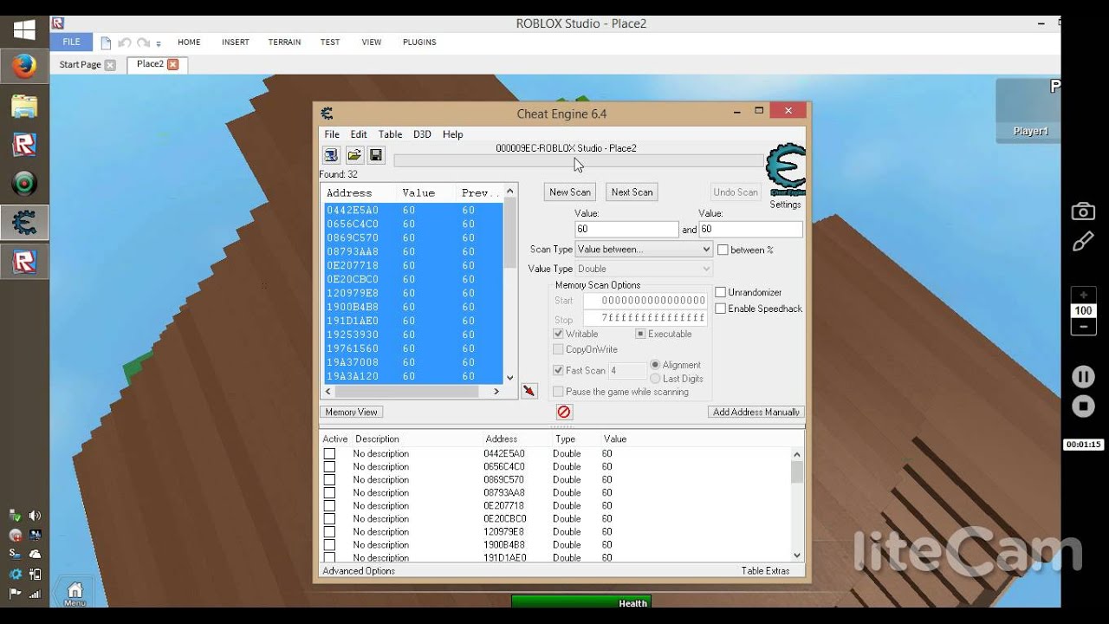Viewport: 1109px width, 624px height.
Task: Click the found-list horizontal scrollbar
Action: tap(412, 392)
